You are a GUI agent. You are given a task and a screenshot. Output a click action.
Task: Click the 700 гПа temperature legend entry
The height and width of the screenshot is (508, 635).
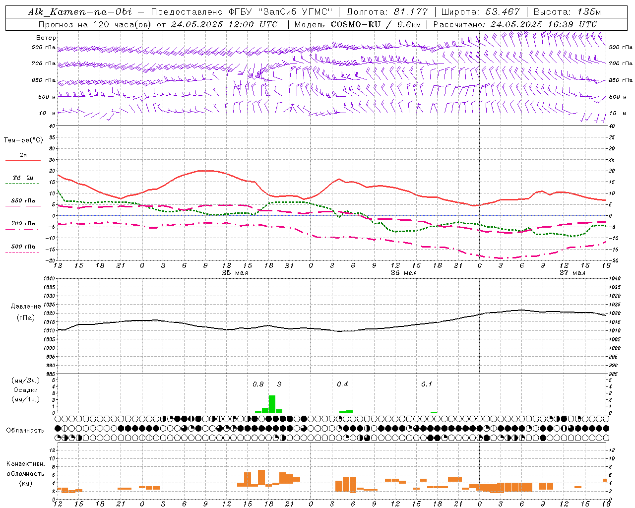pos(23,224)
